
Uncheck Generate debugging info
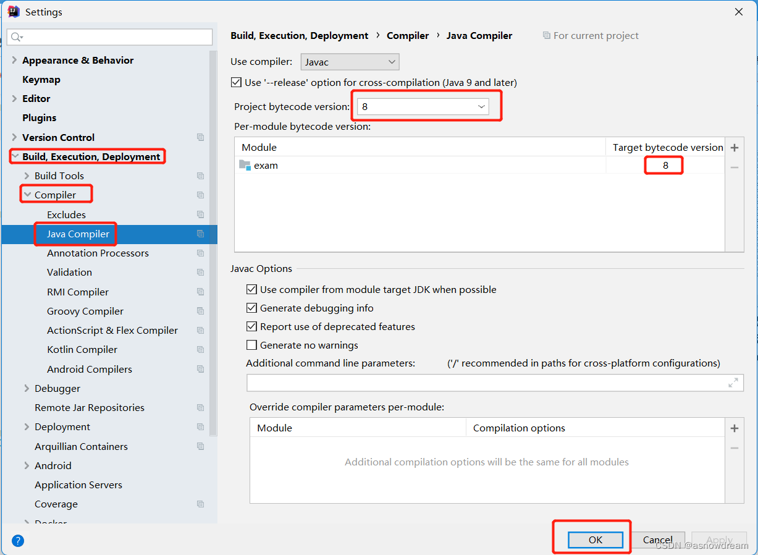[x=251, y=308]
